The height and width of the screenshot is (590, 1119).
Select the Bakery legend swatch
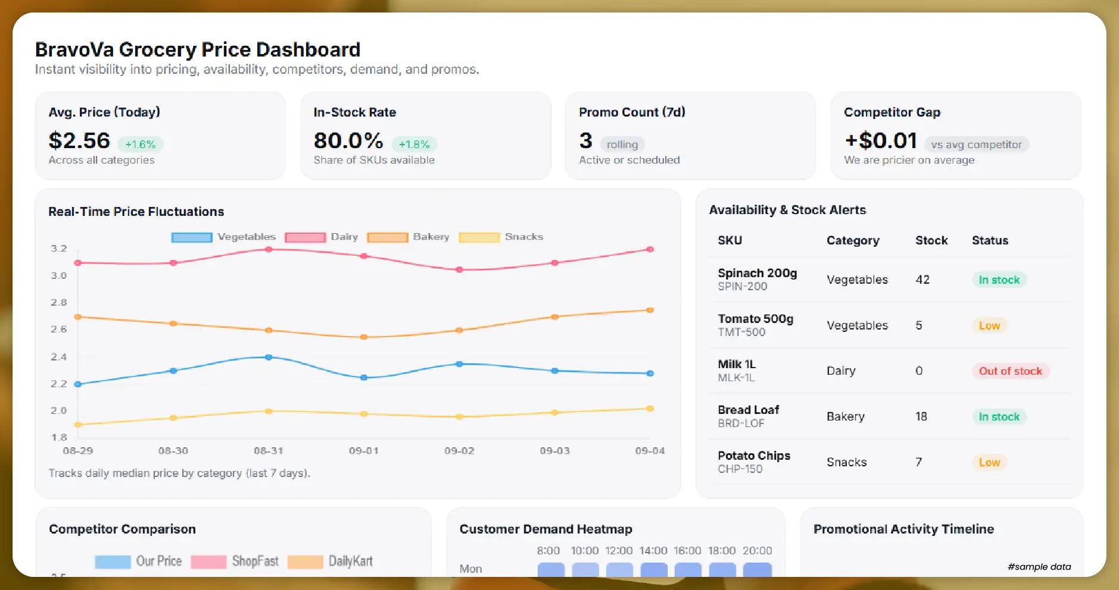click(388, 237)
